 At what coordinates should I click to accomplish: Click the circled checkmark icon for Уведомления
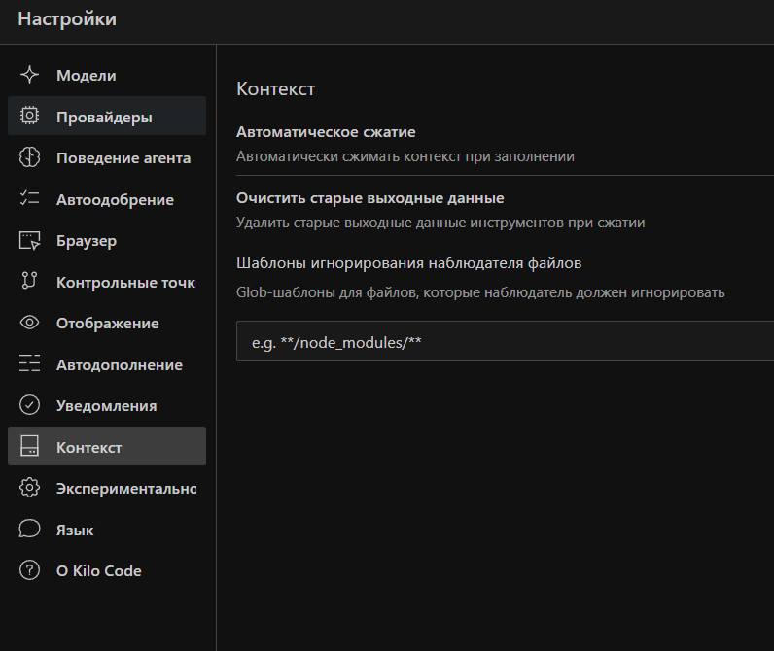click(30, 405)
